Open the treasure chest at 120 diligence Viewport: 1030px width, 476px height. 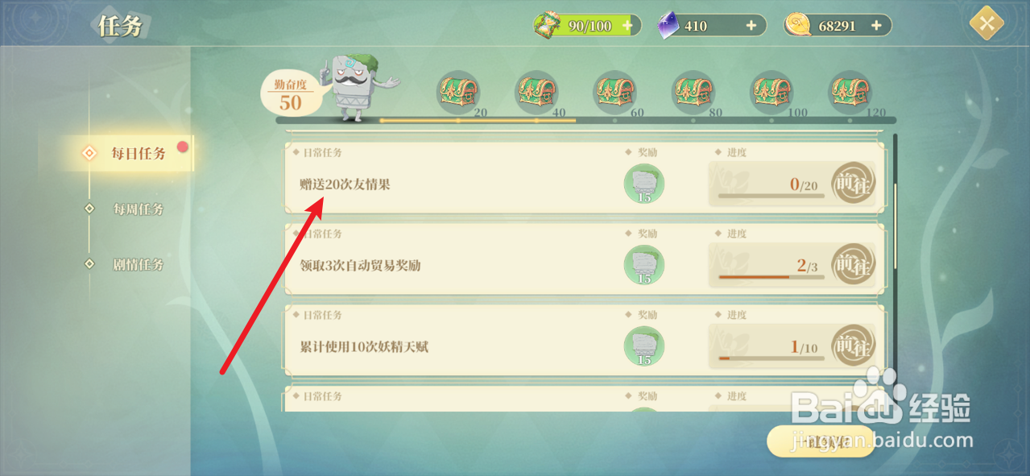(x=851, y=92)
